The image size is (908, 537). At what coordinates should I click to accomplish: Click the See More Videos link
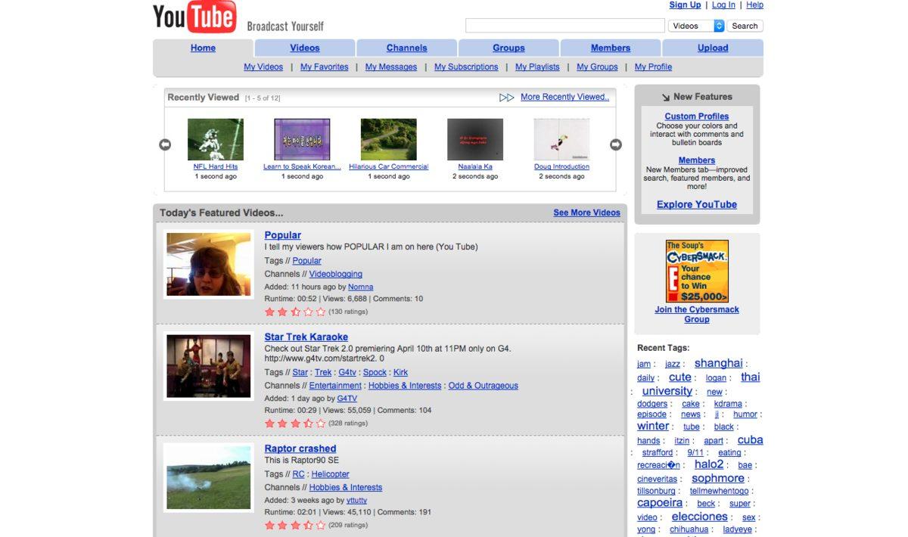coord(586,213)
